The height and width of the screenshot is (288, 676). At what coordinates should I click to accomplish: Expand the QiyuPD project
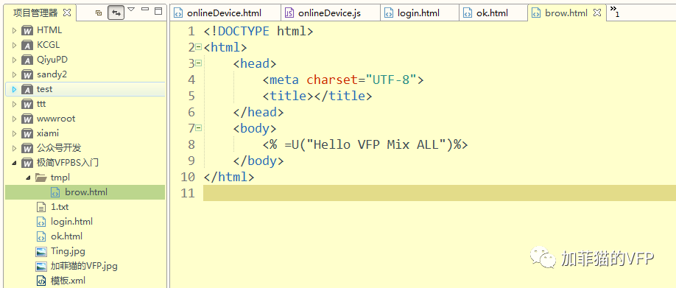coord(14,60)
